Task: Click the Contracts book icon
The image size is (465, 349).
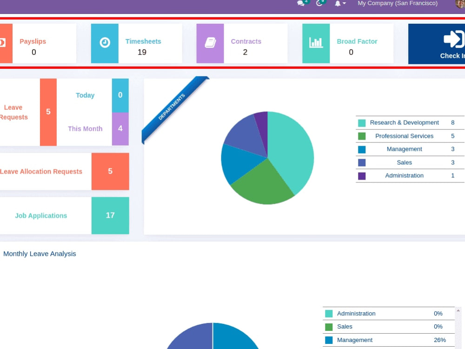Action: (x=210, y=43)
